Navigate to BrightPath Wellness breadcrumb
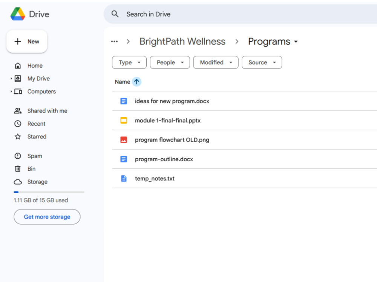 point(182,41)
